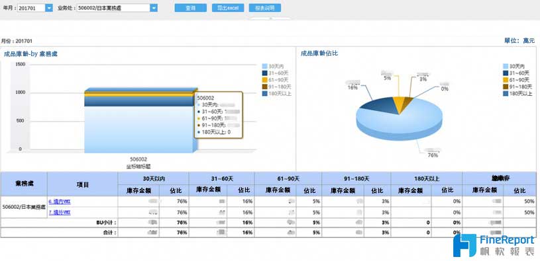Select the yellow 5% pie slice
The height and width of the screenshot is (261, 540).
pyautogui.click(x=399, y=104)
